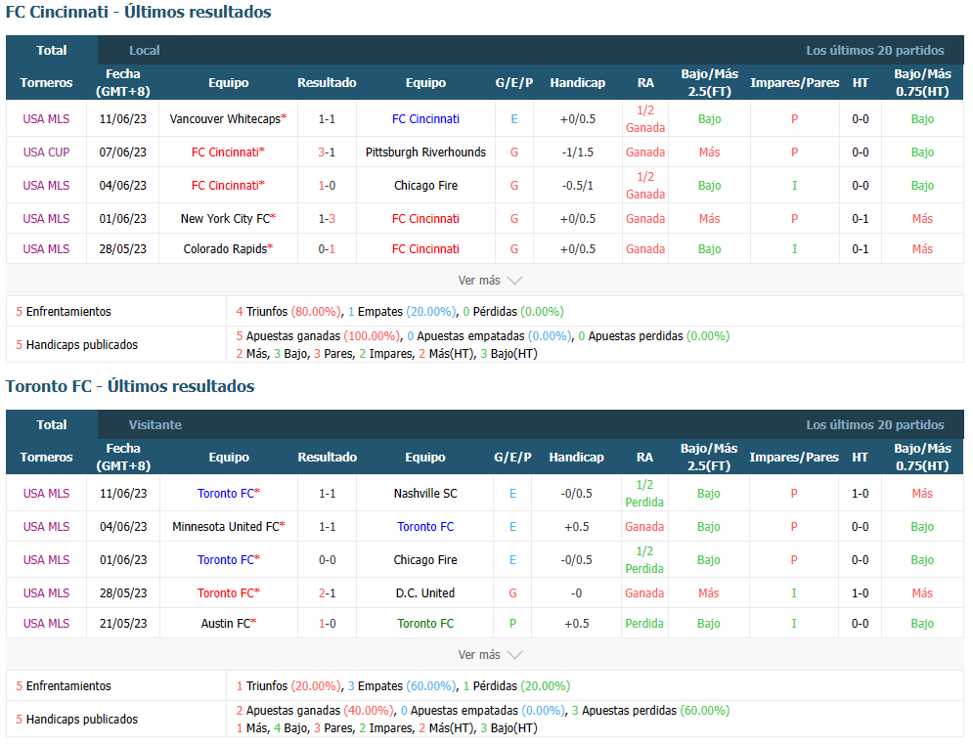Click Impares/Pares column header in Toronto table
The width and height of the screenshot is (973, 745).
[794, 458]
